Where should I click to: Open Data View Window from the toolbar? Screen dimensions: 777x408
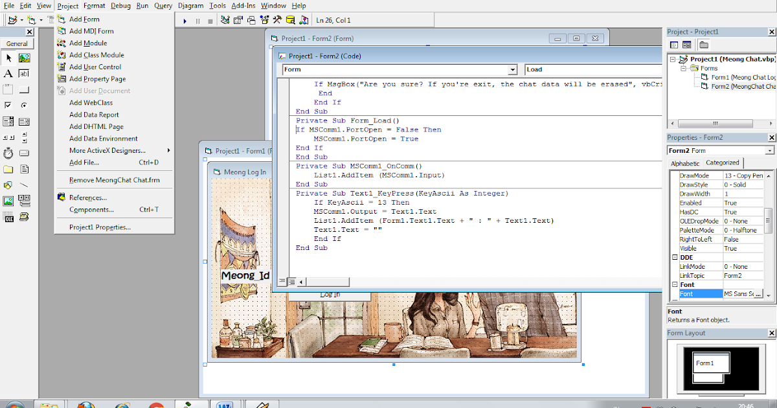290,20
